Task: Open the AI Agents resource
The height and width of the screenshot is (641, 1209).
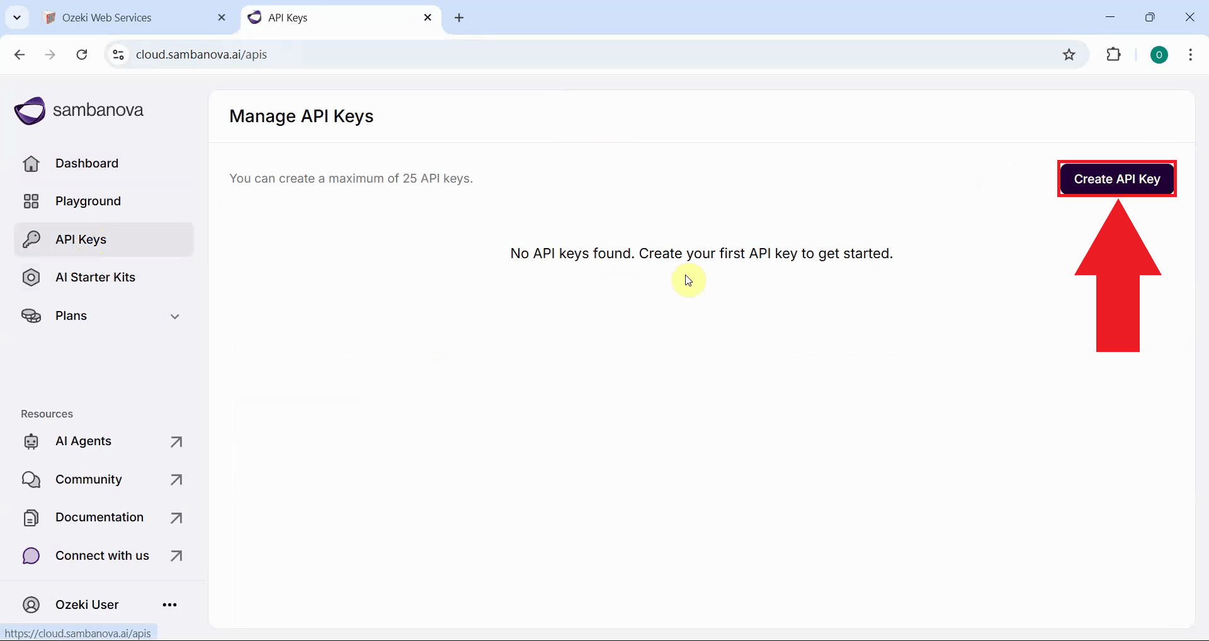Action: (x=83, y=441)
